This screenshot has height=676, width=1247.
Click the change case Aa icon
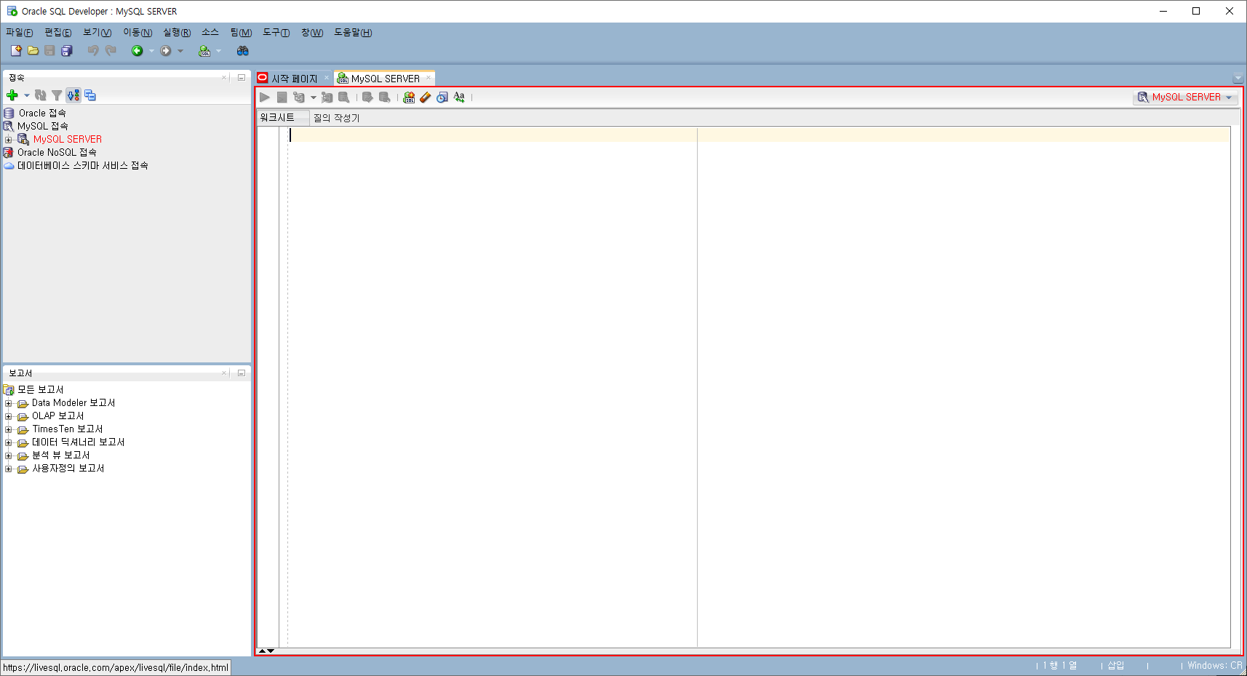pos(459,97)
